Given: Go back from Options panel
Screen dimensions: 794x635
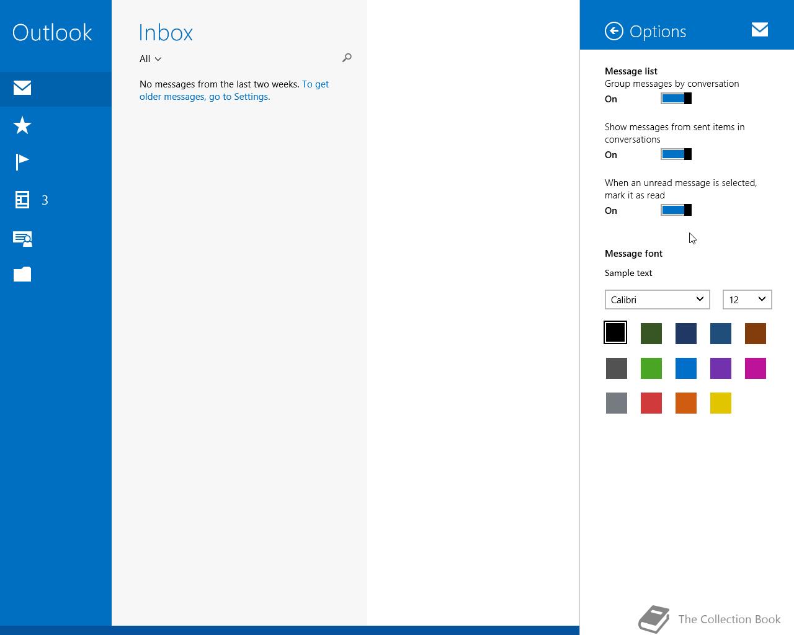Looking at the screenshot, I should 614,31.
